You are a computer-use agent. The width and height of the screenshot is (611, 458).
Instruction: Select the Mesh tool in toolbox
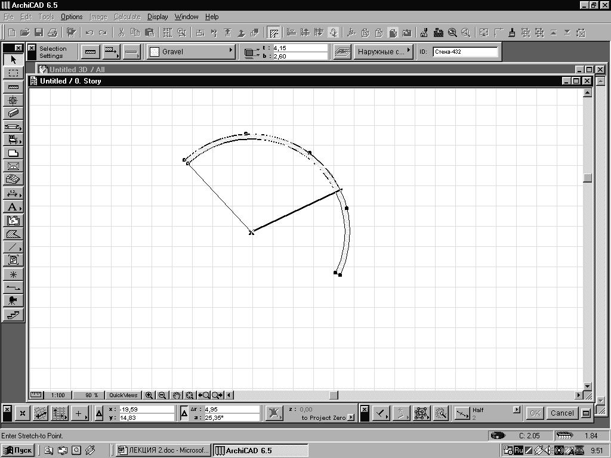pos(13,180)
